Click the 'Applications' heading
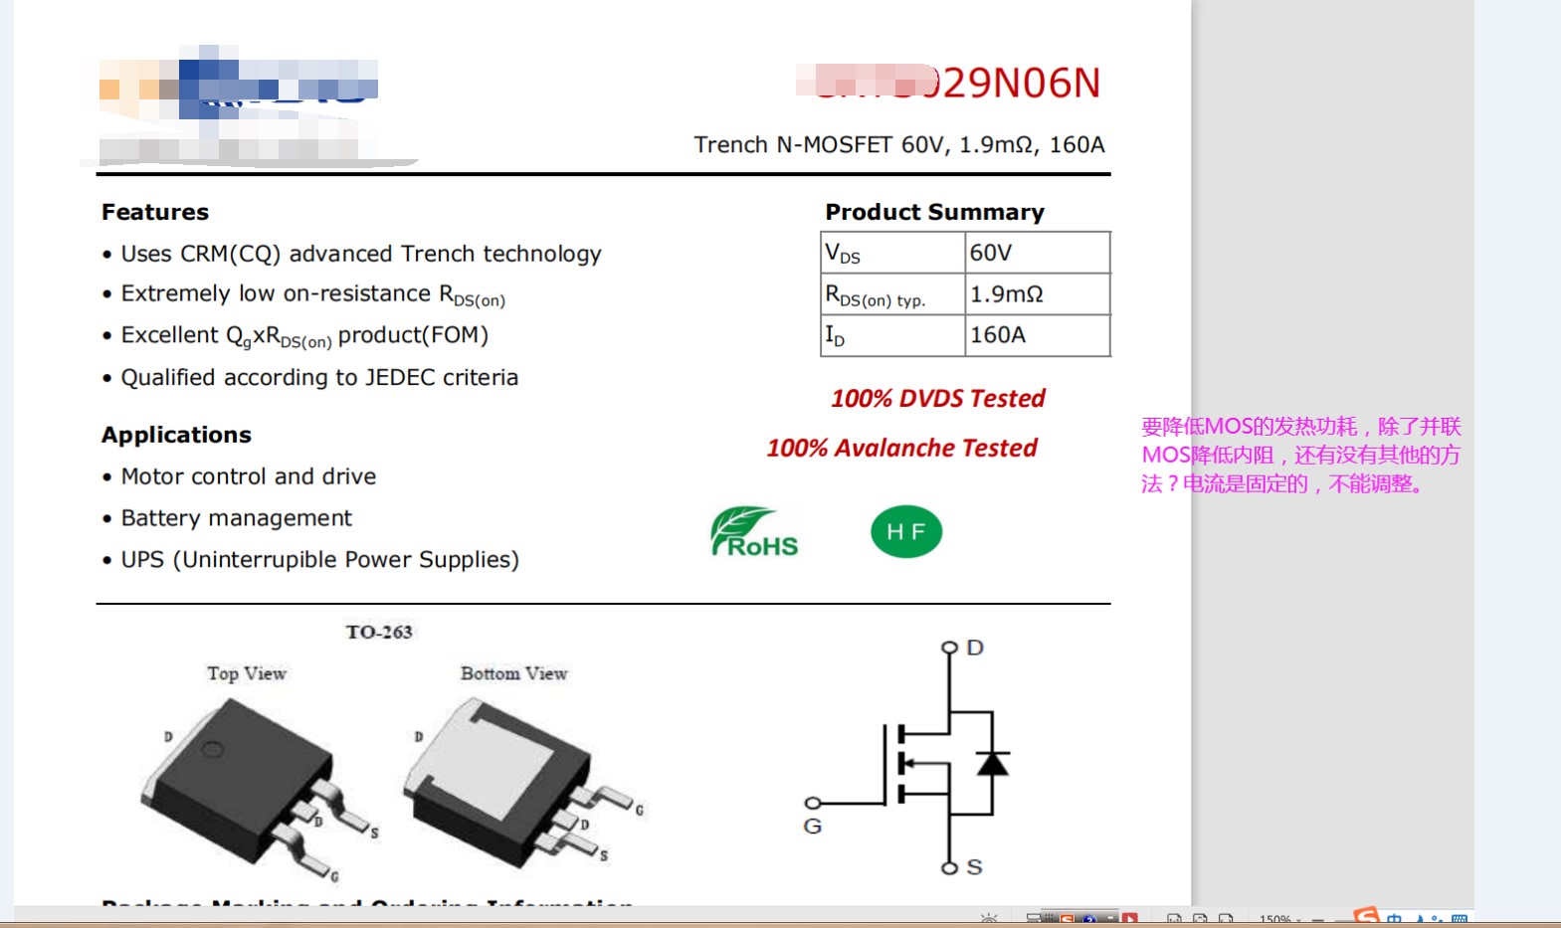Viewport: 1561px width, 928px height. (x=176, y=435)
